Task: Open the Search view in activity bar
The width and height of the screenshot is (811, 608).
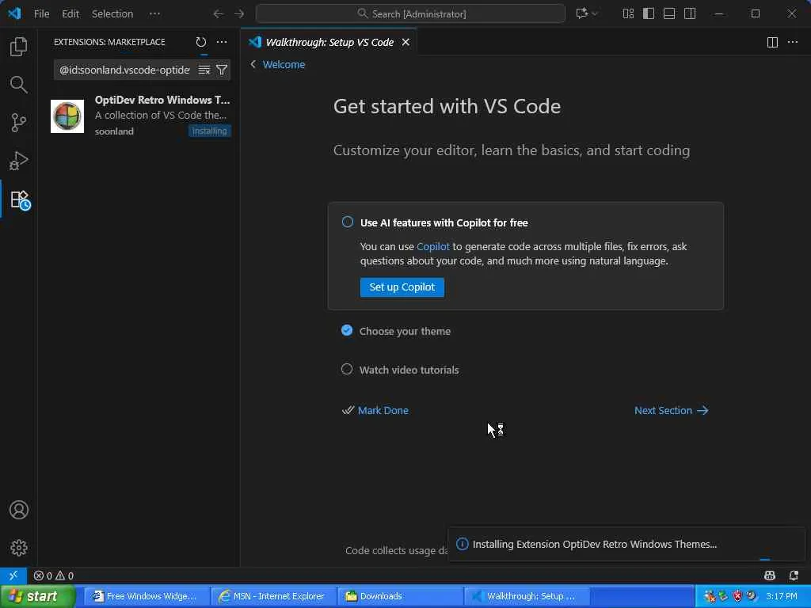Action: click(19, 84)
